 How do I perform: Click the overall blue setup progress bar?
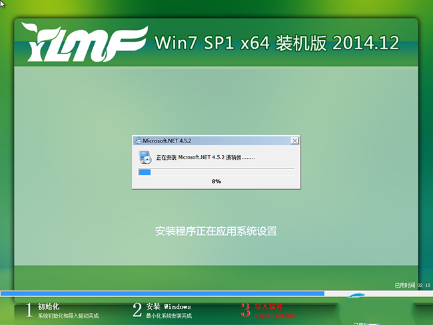click(x=163, y=293)
